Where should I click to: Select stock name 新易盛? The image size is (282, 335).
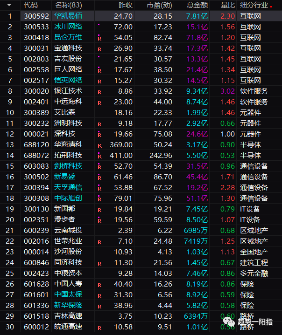(x=65, y=177)
